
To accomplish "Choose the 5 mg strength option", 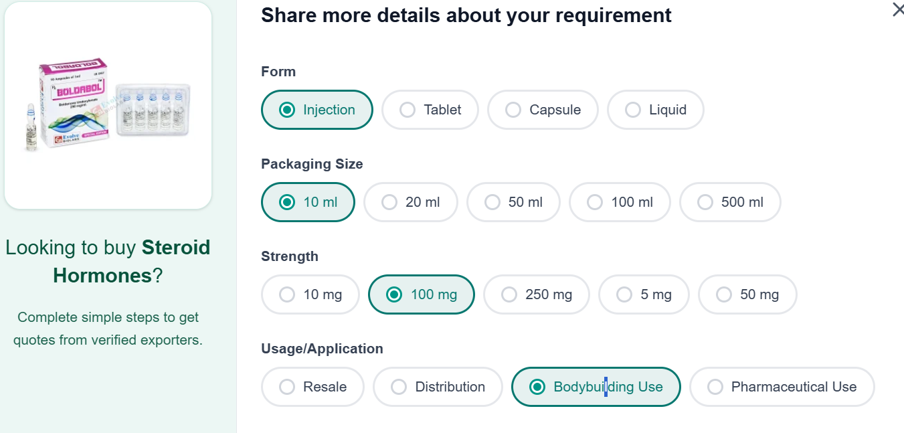I will pos(644,294).
